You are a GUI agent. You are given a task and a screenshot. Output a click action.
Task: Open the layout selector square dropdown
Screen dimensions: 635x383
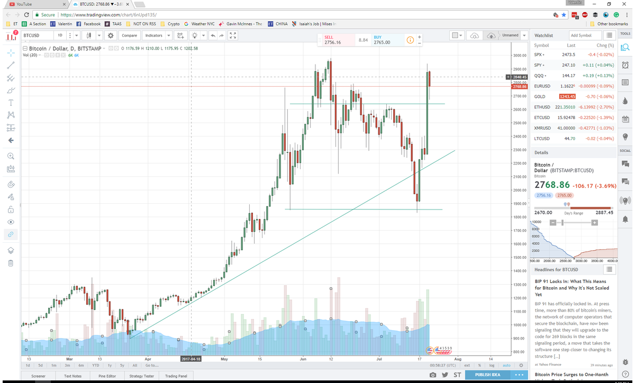point(457,35)
